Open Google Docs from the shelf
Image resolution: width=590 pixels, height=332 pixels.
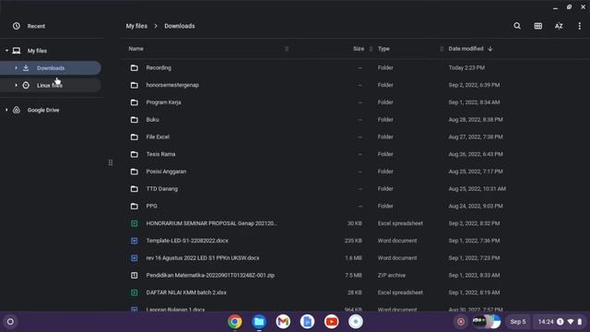tap(307, 322)
